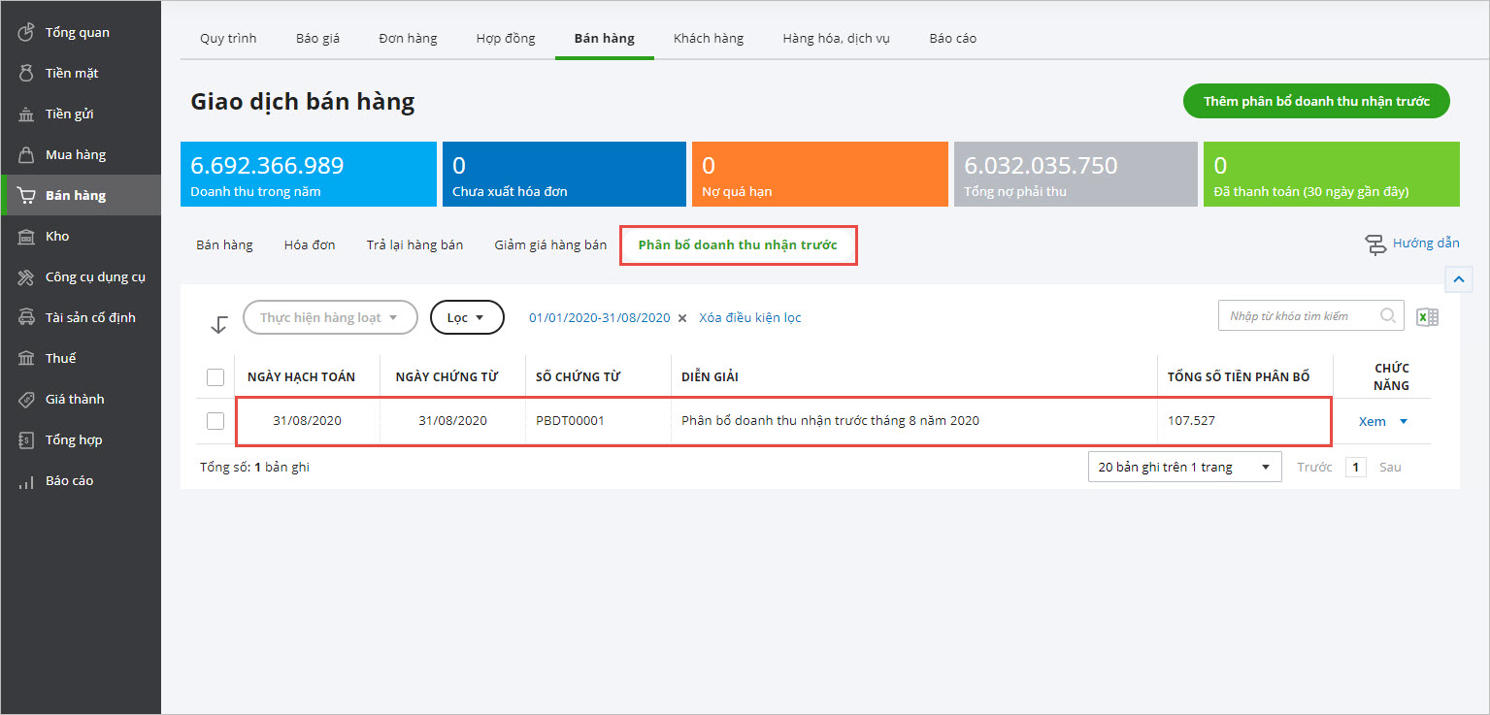Click the Hướng dẫn link
This screenshot has width=1490, height=715.
1426,244
